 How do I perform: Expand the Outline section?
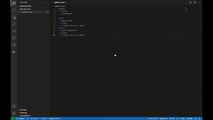[34, 110]
